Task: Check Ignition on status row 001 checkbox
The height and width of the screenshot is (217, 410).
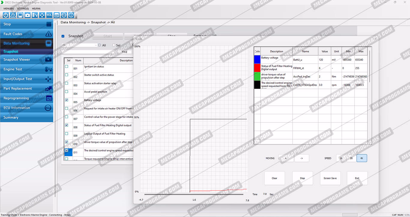Action: pyautogui.click(x=67, y=67)
